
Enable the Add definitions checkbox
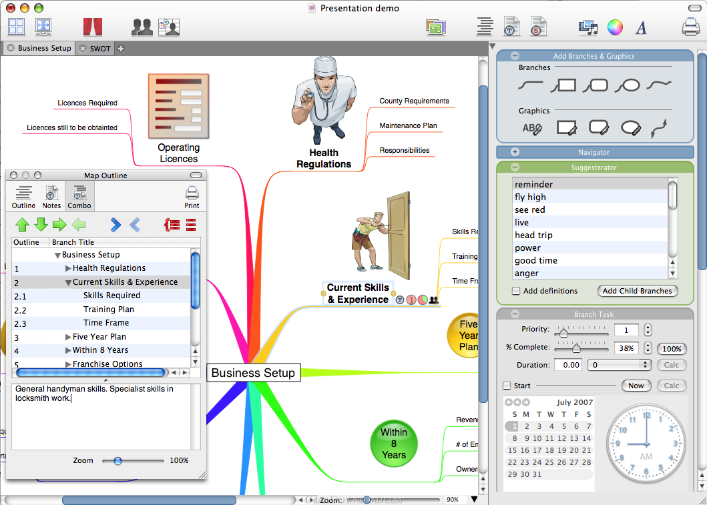516,291
